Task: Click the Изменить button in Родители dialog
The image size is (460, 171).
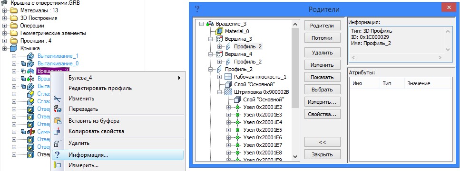Action: click(x=323, y=65)
